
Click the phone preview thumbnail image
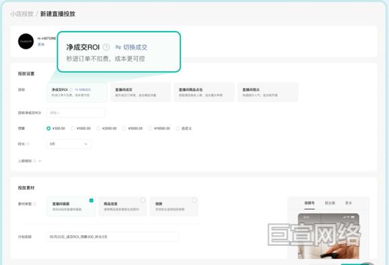pyautogui.click(x=328, y=236)
